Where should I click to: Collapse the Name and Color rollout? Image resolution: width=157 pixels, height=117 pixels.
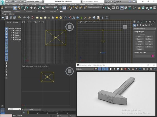[141, 53]
